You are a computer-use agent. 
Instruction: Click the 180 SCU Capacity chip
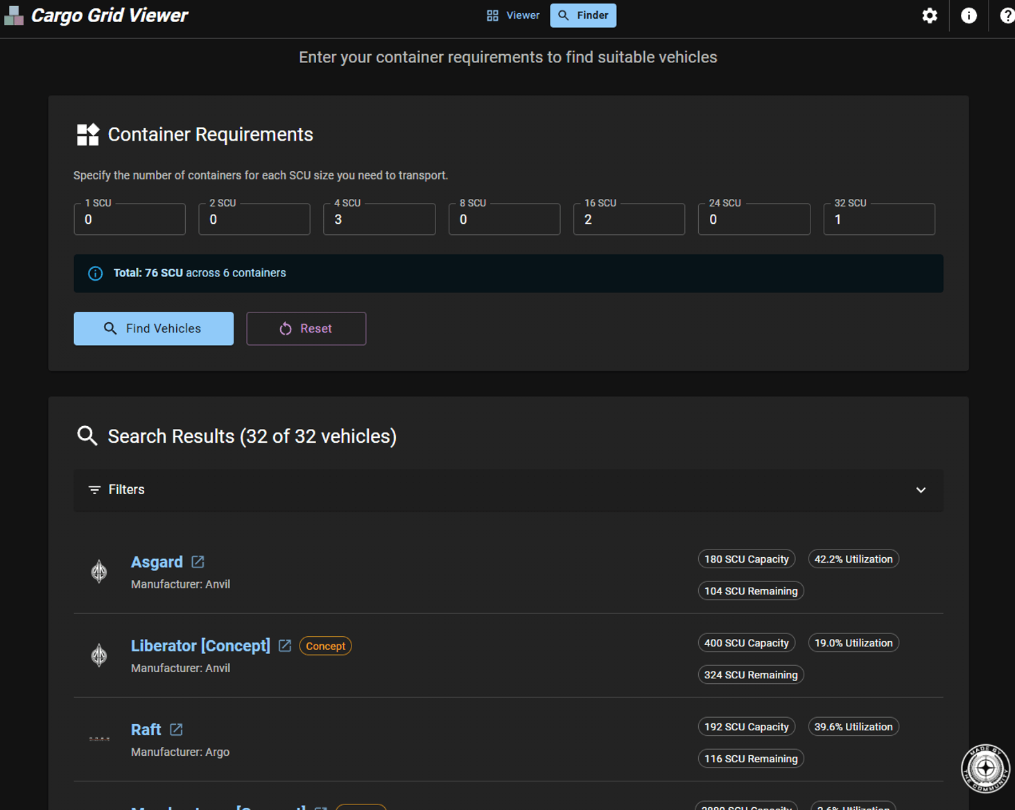[x=747, y=559]
